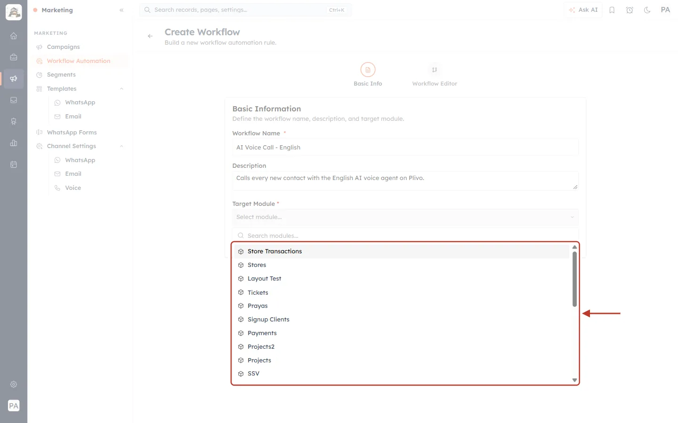Click the PA avatar at the bottom left
This screenshot has width=678, height=423.
(14, 406)
